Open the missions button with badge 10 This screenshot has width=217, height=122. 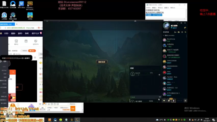pos(169,101)
